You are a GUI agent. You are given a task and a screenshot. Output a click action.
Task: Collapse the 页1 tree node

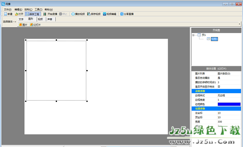[x=193, y=35]
